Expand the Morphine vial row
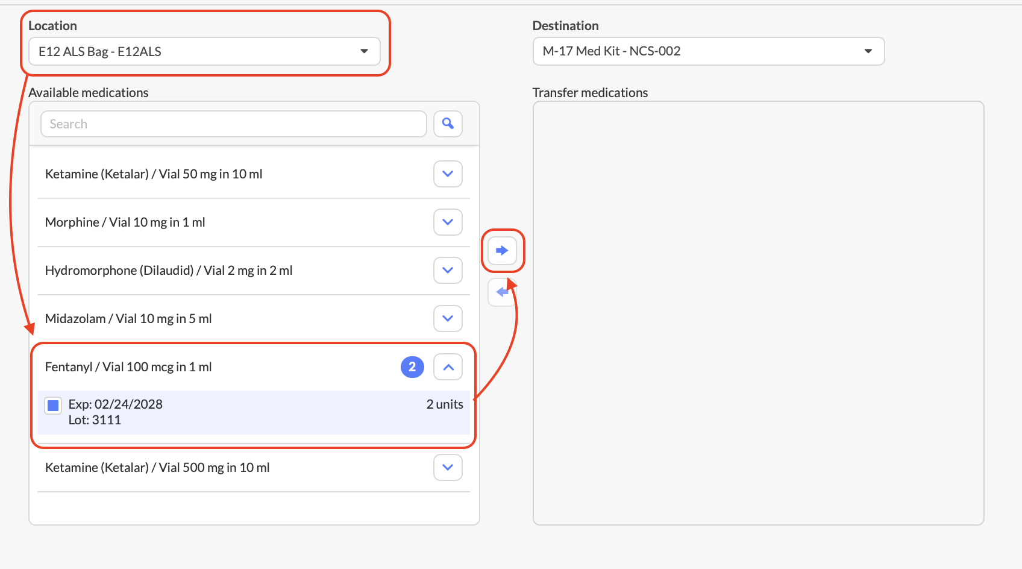This screenshot has height=569, width=1022. point(448,222)
